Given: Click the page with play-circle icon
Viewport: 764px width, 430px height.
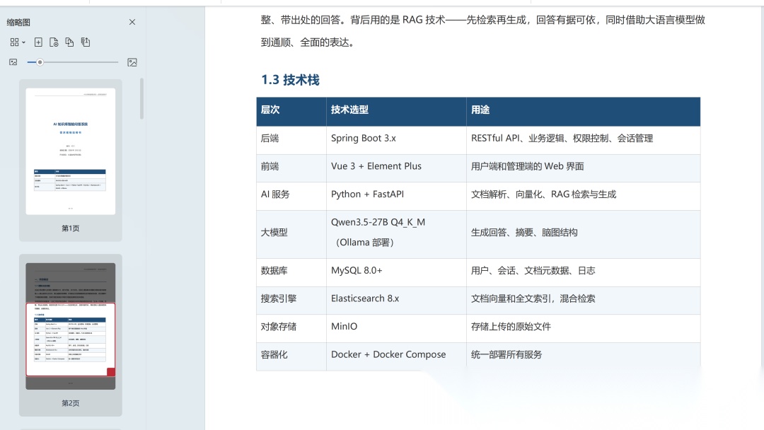Looking at the screenshot, I should tap(54, 42).
